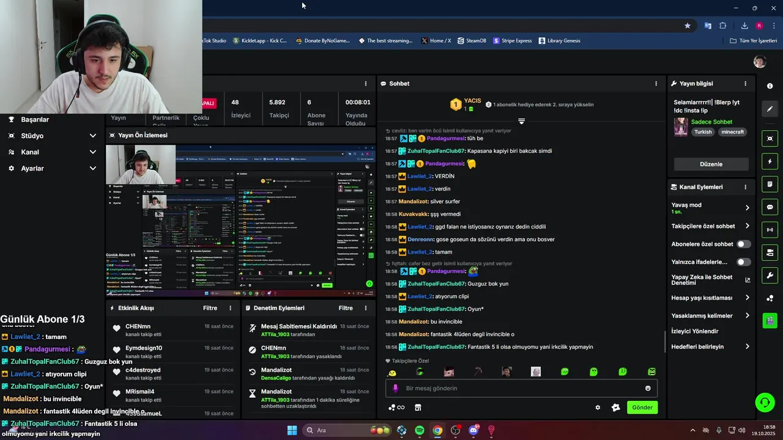The image size is (783, 440).
Task: Open stats panel three-dot menu
Action: [366, 84]
